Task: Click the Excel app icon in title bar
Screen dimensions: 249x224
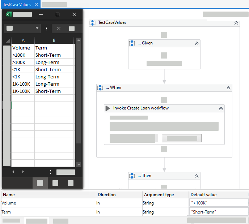Action: point(9,14)
